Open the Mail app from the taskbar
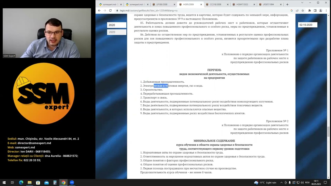Image resolution: width=331 pixels, height=186 pixels. [47, 183]
